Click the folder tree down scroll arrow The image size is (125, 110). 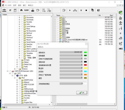click(51, 102)
